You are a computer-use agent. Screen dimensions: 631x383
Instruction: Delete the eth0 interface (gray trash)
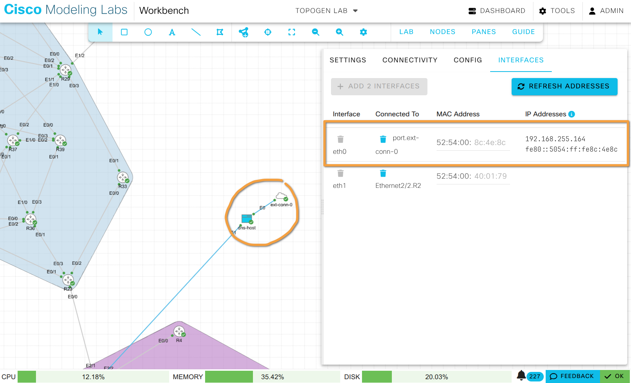coord(341,139)
